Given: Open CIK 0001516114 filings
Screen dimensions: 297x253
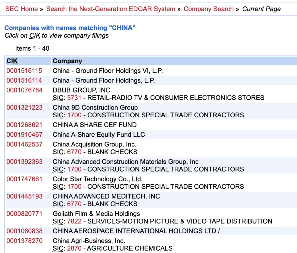Looking at the screenshot, I should point(24,80).
